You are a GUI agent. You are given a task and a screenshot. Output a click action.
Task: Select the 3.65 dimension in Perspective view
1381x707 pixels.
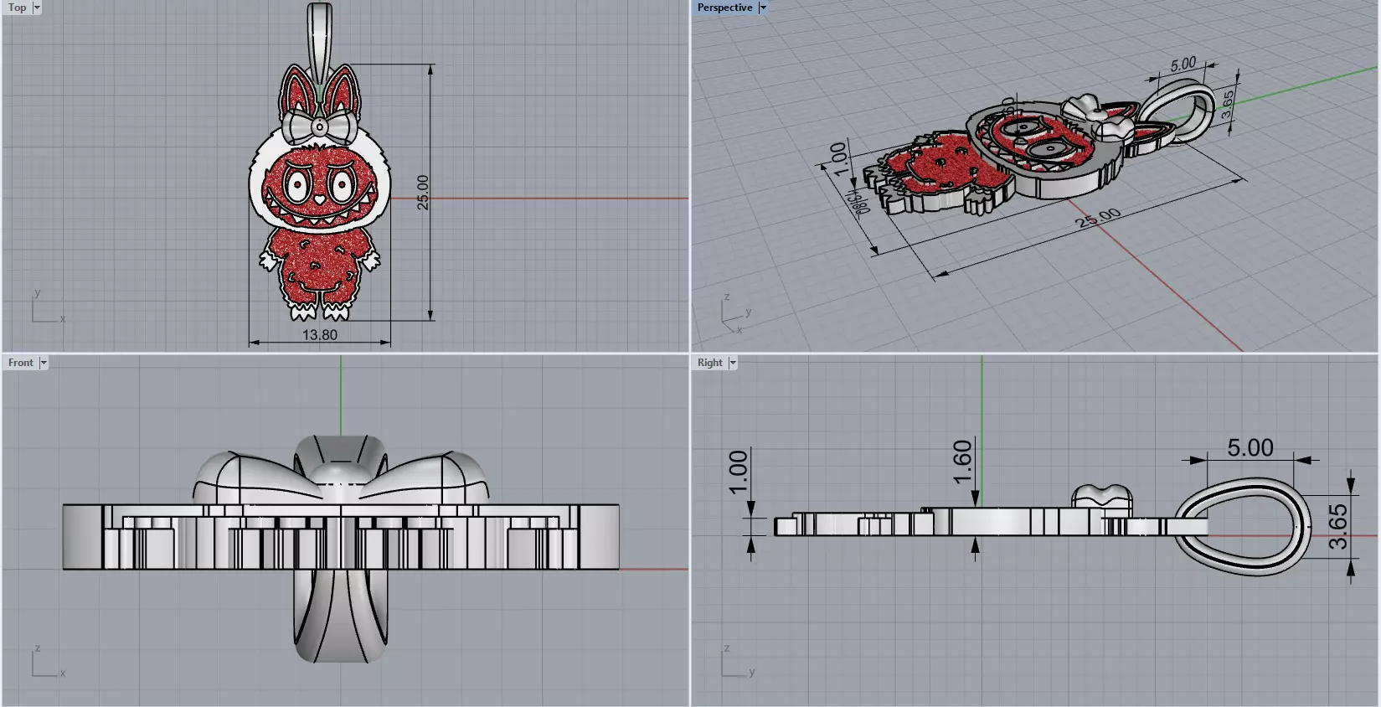click(x=1227, y=105)
